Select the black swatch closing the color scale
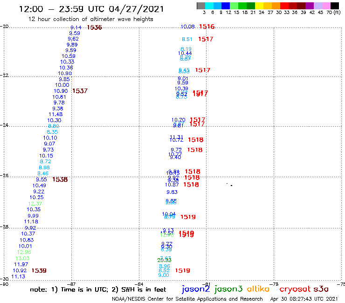 click(334, 6)
